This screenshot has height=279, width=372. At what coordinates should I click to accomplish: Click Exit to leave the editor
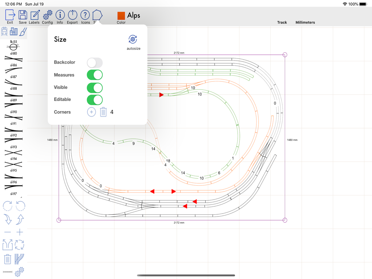10,16
